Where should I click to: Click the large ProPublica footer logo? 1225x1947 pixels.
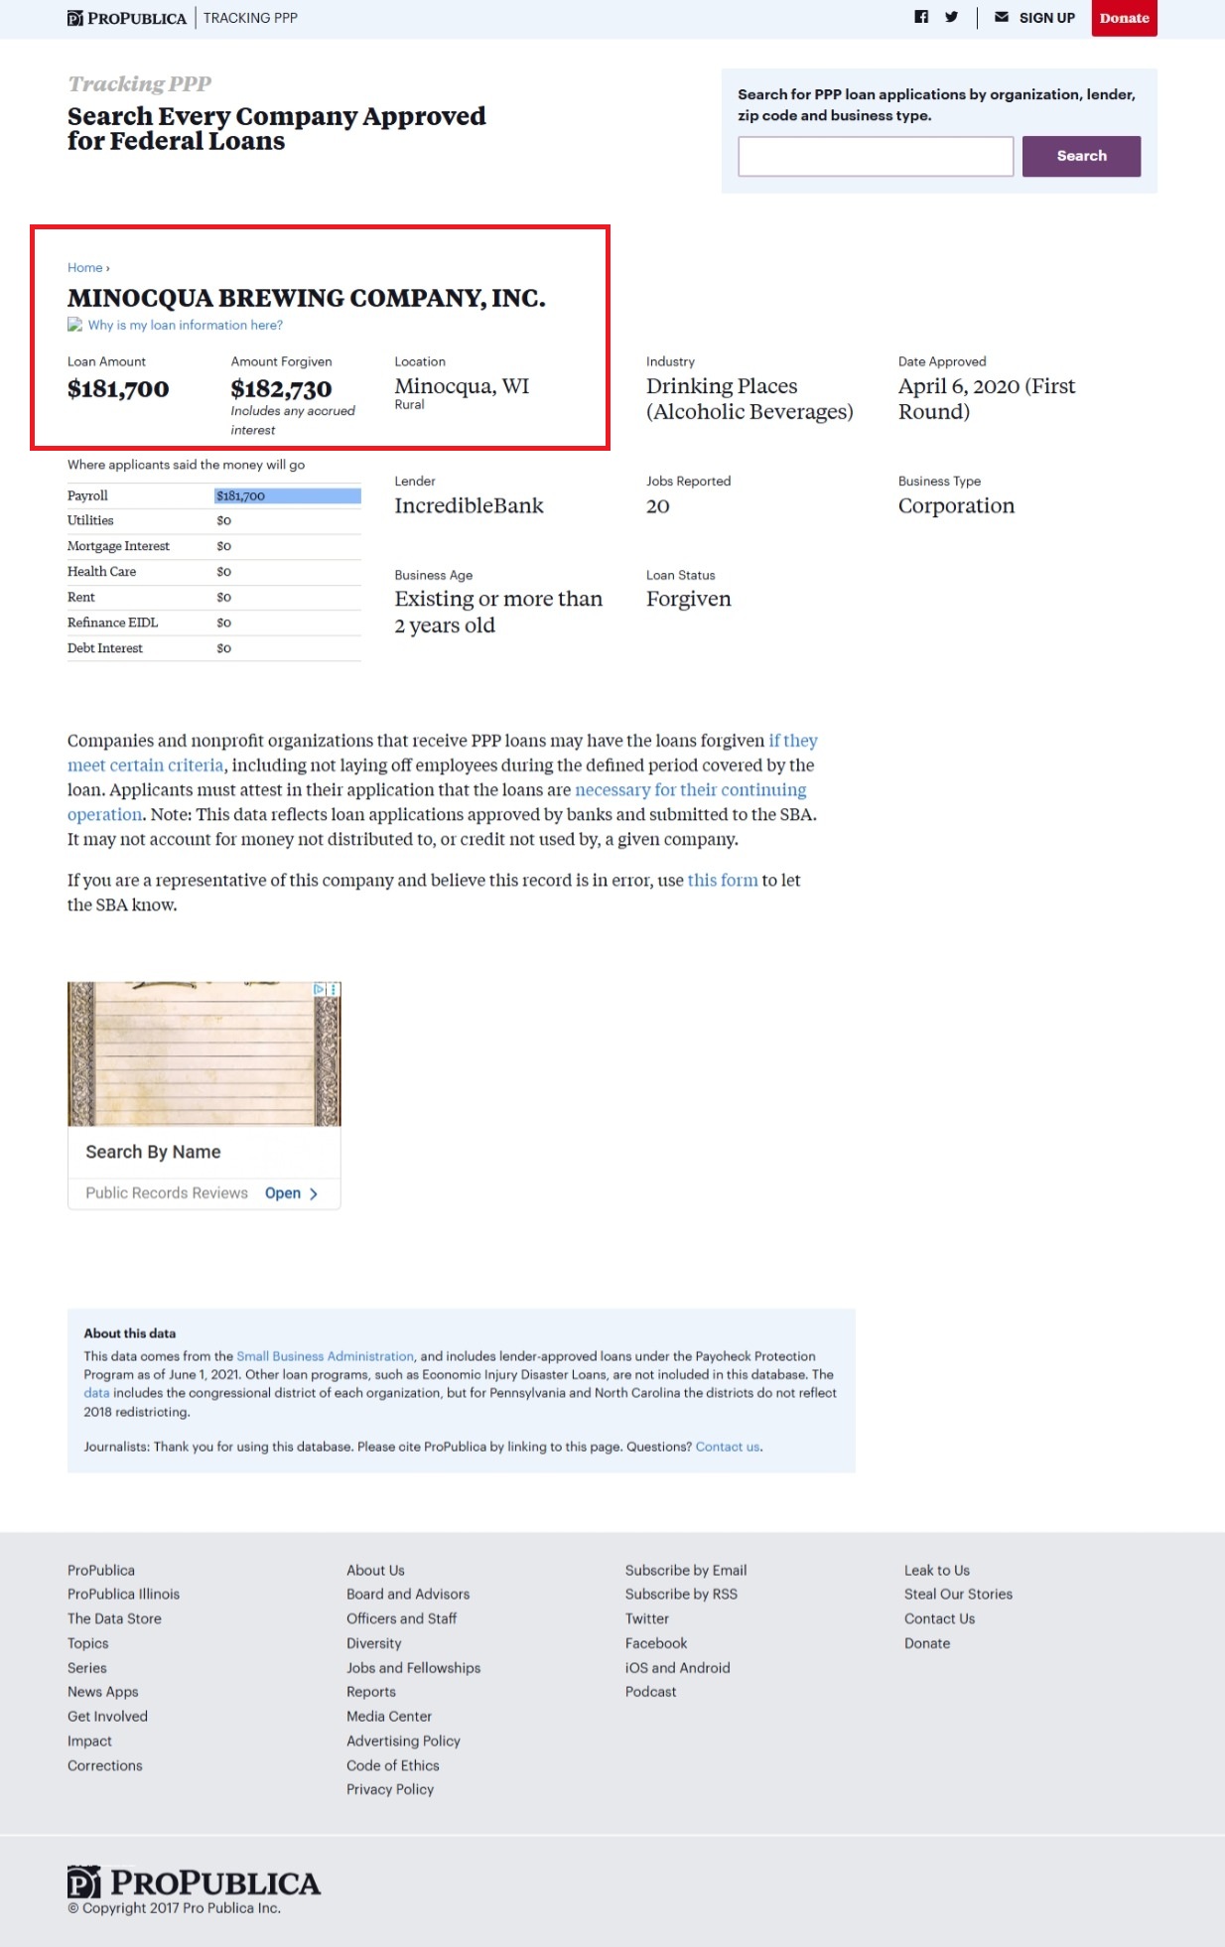(194, 1882)
